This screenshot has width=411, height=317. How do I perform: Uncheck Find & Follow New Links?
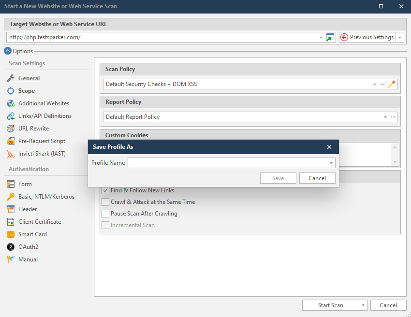105,190
